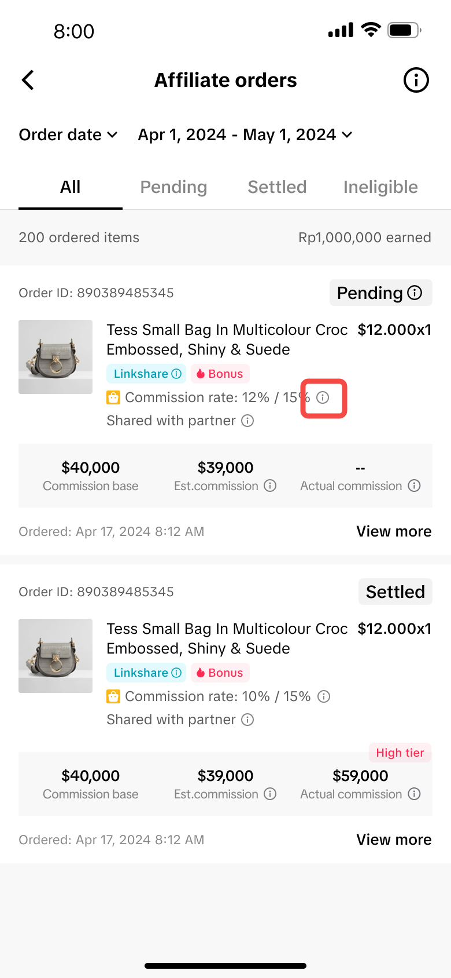
Task: Tap info icon next to 10% / 15% rate
Action: point(324,696)
